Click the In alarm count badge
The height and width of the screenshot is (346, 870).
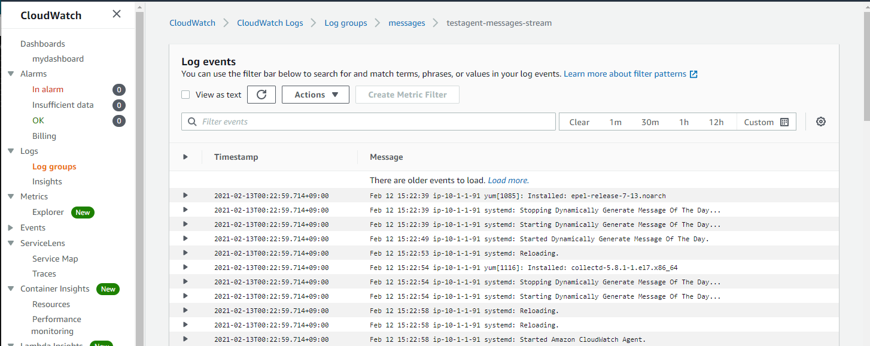tap(118, 89)
